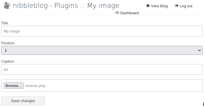Click the exit arrow icon beside Log out
This screenshot has height=107, width=205.
(177, 6)
